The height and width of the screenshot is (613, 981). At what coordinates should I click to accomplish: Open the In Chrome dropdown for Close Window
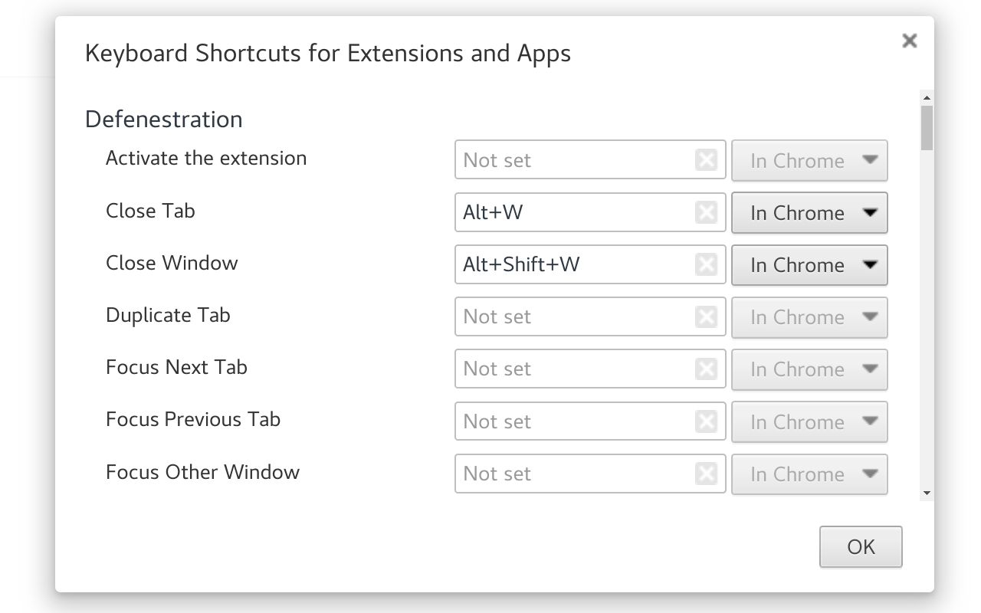pos(809,264)
